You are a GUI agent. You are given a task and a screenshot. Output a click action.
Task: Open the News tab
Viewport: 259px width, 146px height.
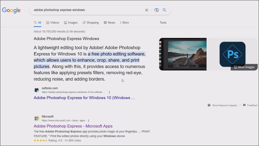[109, 23]
